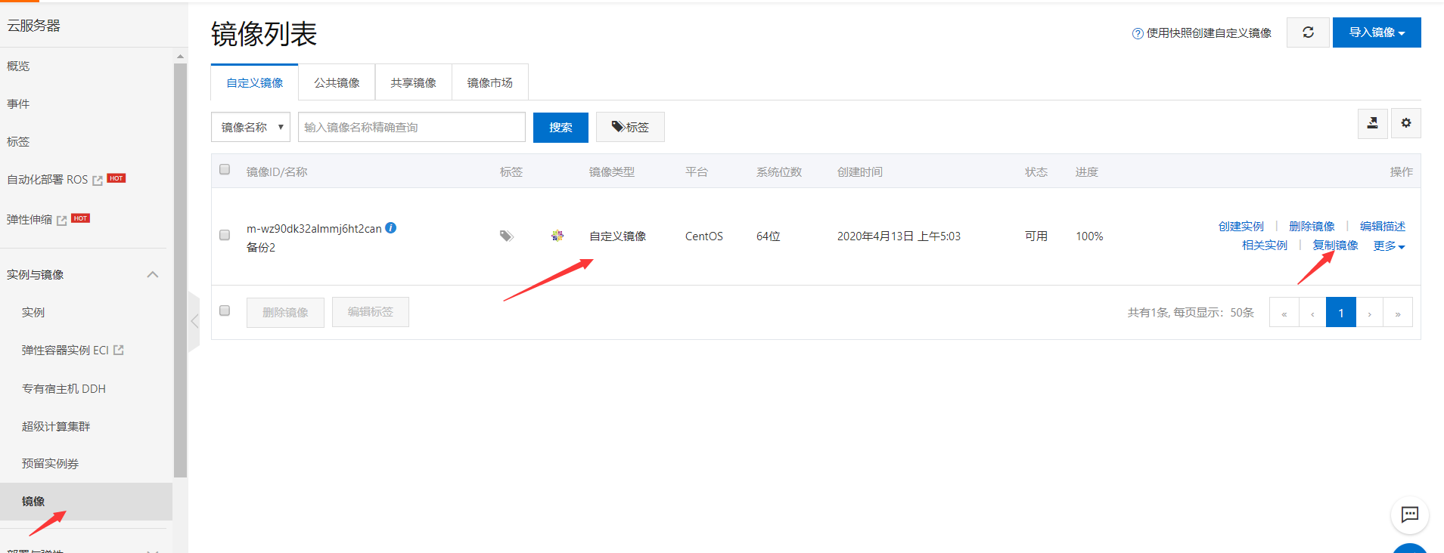Viewport: 1444px width, 553px height.
Task: Open column settings gear icon
Action: [1406, 123]
